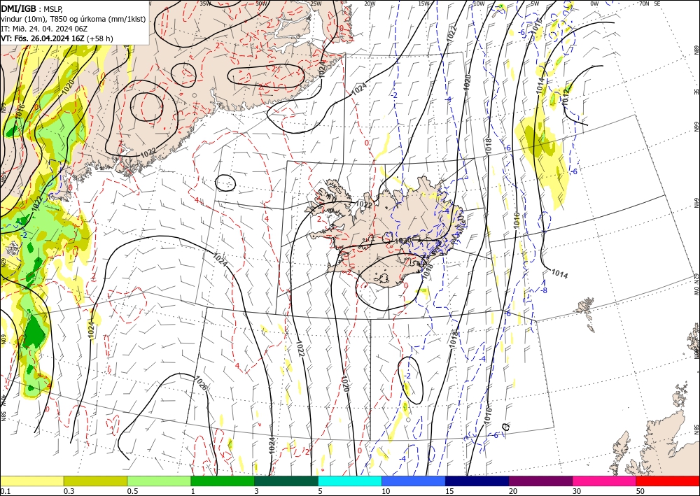Click the olive 0.3–0.5 legend color band
This screenshot has width=700, height=496.
pos(95,481)
